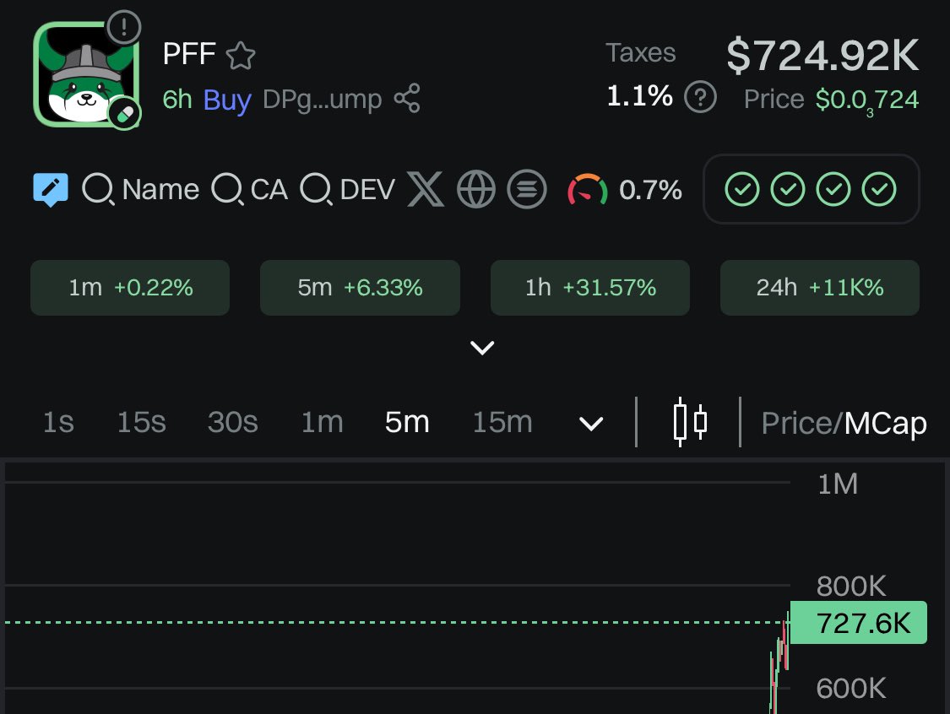Screen dimensions: 950x714
Task: Click the first green security checkmark
Action: [742, 189]
